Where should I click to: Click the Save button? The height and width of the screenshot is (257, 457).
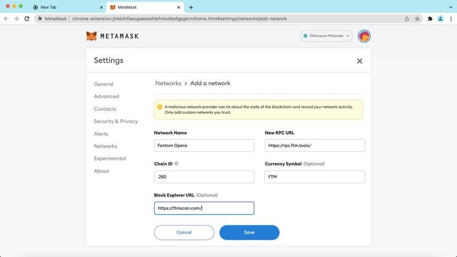249,232
